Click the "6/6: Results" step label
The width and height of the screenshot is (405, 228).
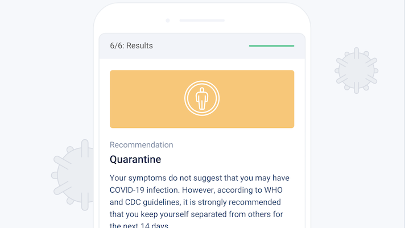[131, 45]
